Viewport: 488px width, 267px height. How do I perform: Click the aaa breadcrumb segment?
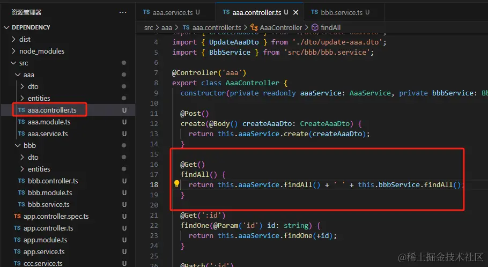tap(166, 28)
